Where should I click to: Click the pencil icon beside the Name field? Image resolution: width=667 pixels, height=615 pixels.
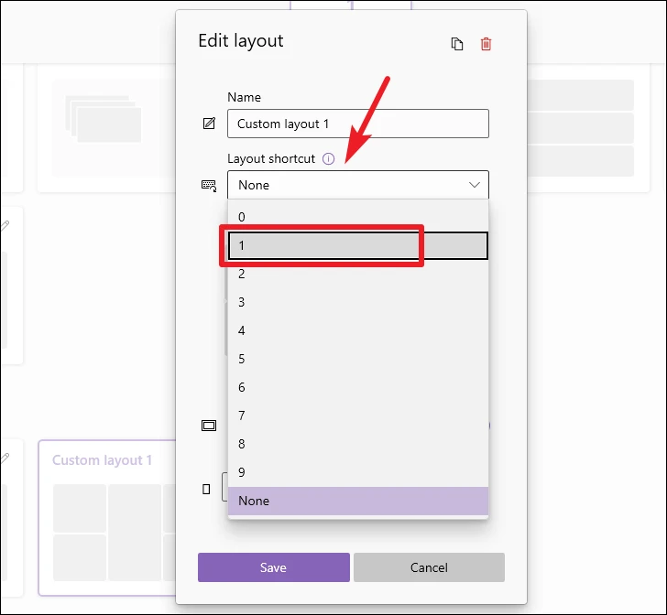pos(209,124)
